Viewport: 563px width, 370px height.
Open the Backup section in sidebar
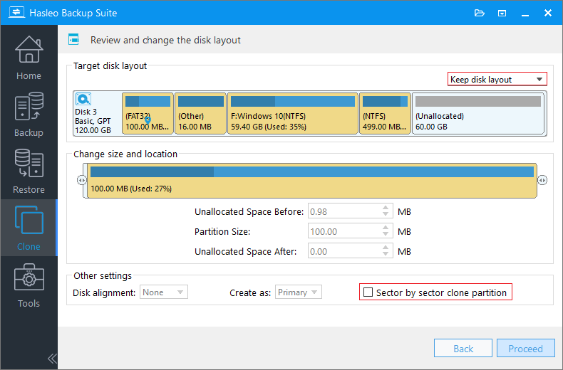29,115
